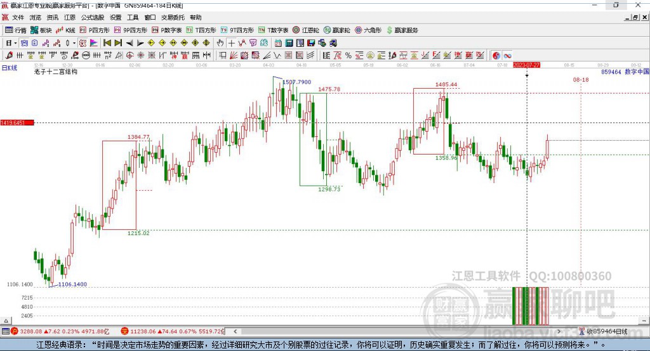Screen dimensions: 650x351
Task: Click horizontal scrollbar left arrow
Action: pos(235,331)
